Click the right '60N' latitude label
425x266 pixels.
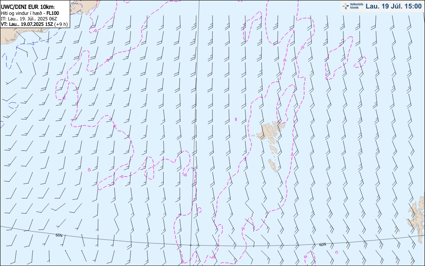[323, 245]
